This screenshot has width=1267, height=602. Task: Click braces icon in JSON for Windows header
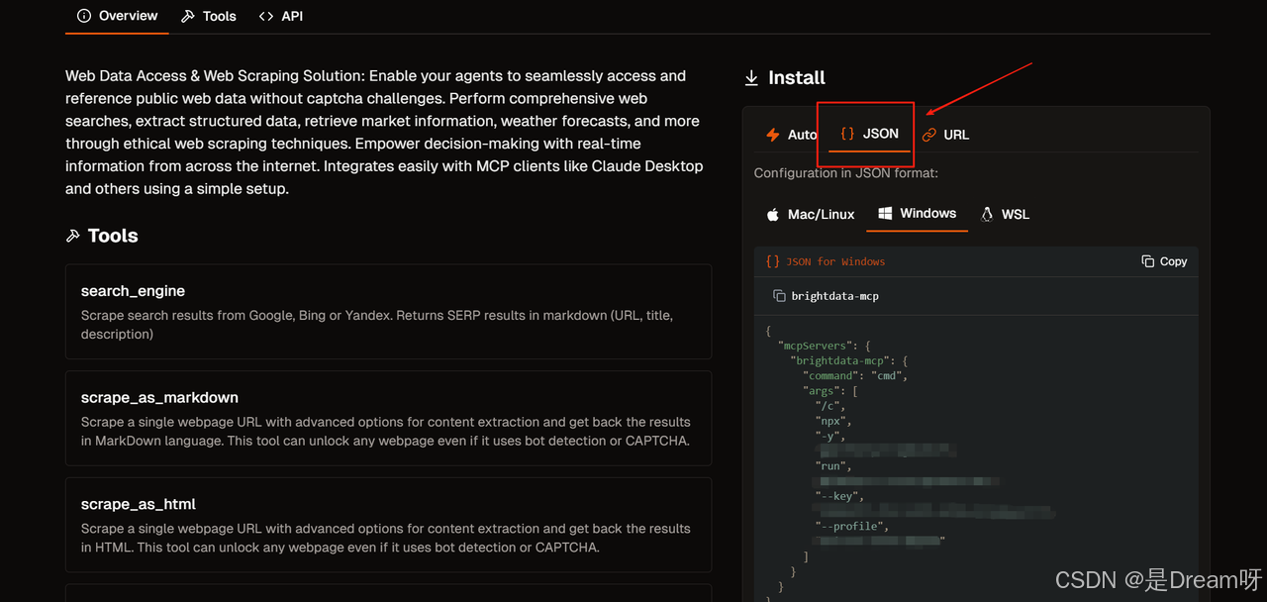[772, 261]
